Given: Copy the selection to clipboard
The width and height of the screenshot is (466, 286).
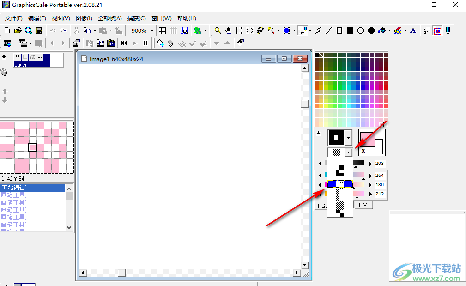Looking at the screenshot, I should (87, 30).
